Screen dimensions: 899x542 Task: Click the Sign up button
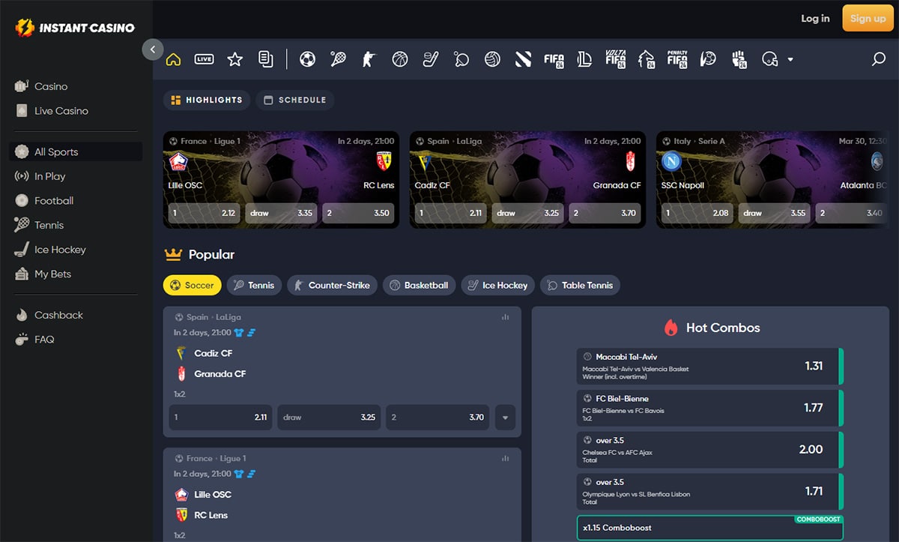point(868,18)
